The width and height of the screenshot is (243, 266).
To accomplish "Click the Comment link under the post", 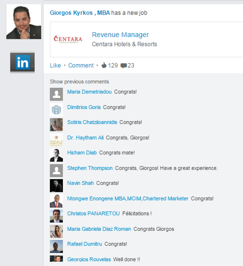I will click(81, 65).
